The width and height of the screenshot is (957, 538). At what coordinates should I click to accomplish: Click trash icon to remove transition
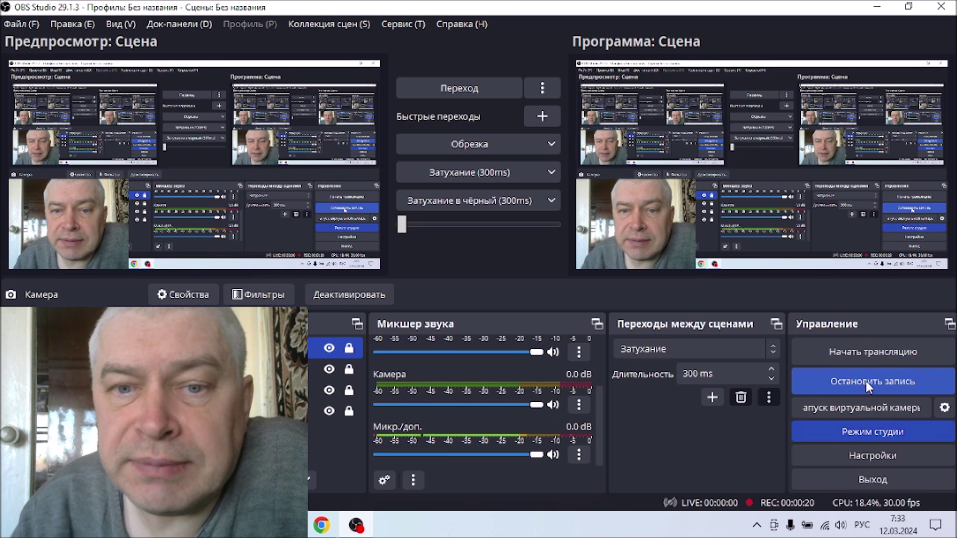click(x=741, y=397)
